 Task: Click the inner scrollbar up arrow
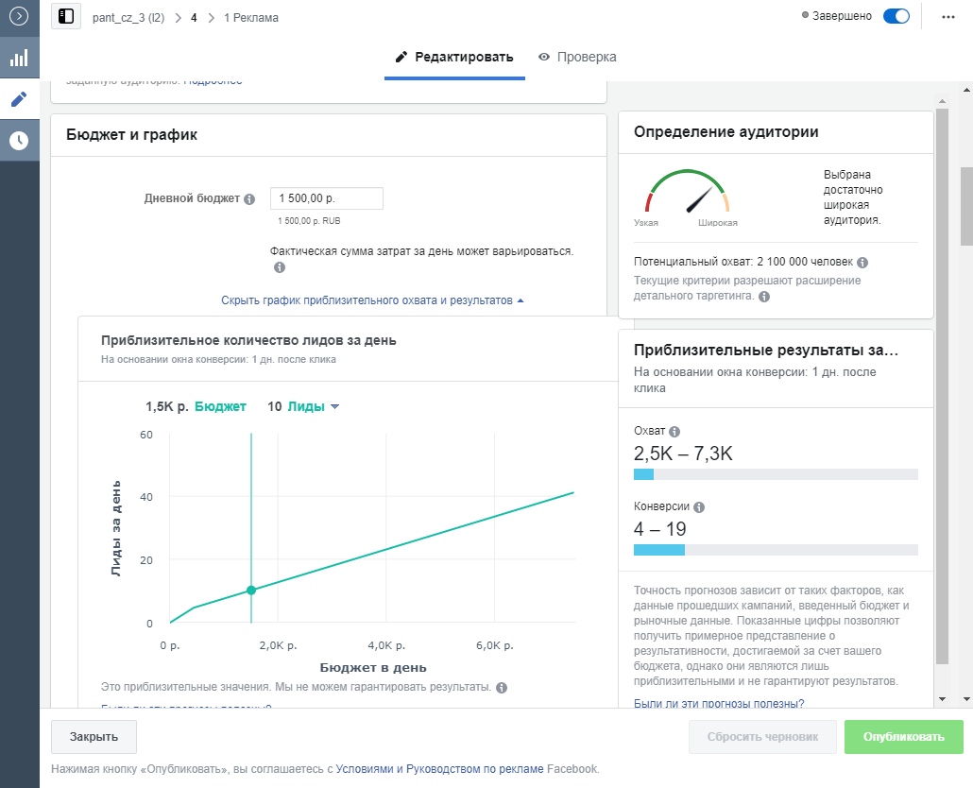[x=942, y=100]
